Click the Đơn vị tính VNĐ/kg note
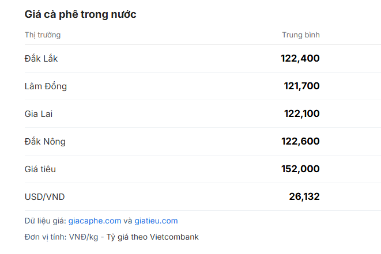Screen dimensions: 381x254 61,237
